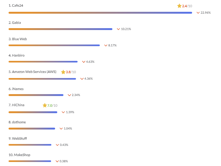Click the down chevron beside 10.21%
The width and height of the screenshot is (221, 166).
[118, 29]
